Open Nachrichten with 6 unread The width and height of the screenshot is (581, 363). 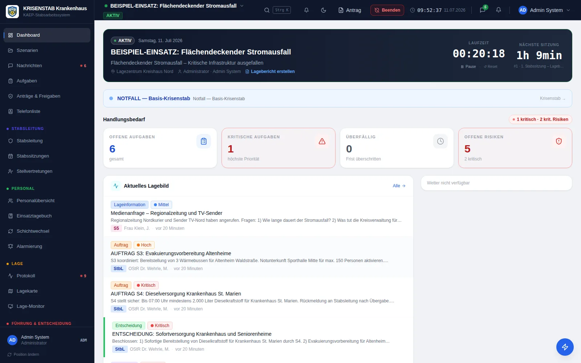47,66
